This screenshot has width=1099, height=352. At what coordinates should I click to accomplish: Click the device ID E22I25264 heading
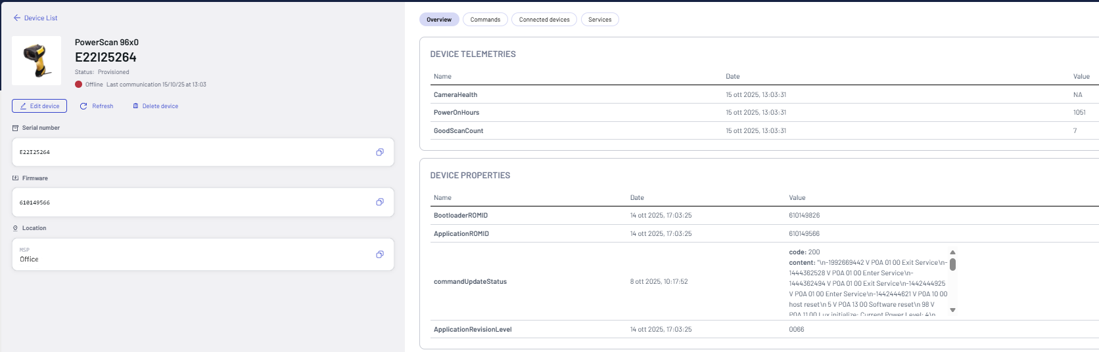pyautogui.click(x=106, y=57)
